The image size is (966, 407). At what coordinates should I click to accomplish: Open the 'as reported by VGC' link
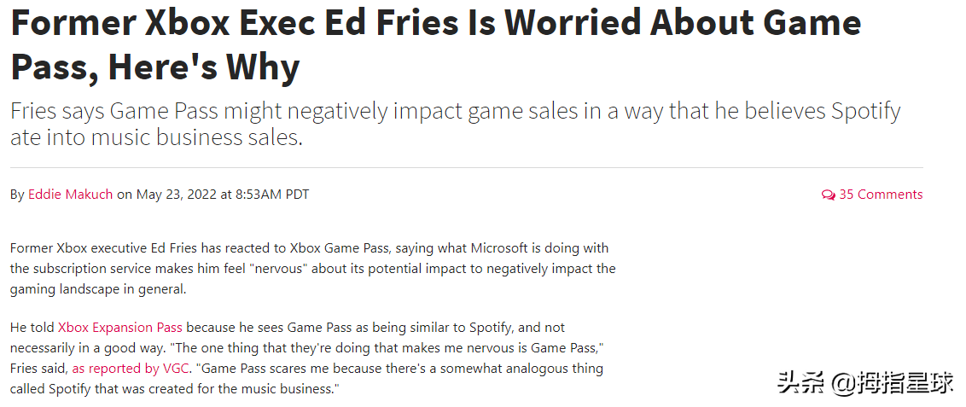tap(131, 369)
